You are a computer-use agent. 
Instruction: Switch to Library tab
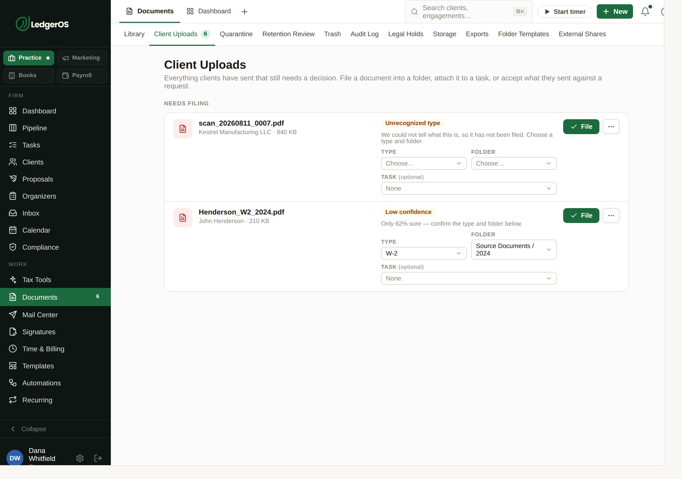[x=134, y=34]
